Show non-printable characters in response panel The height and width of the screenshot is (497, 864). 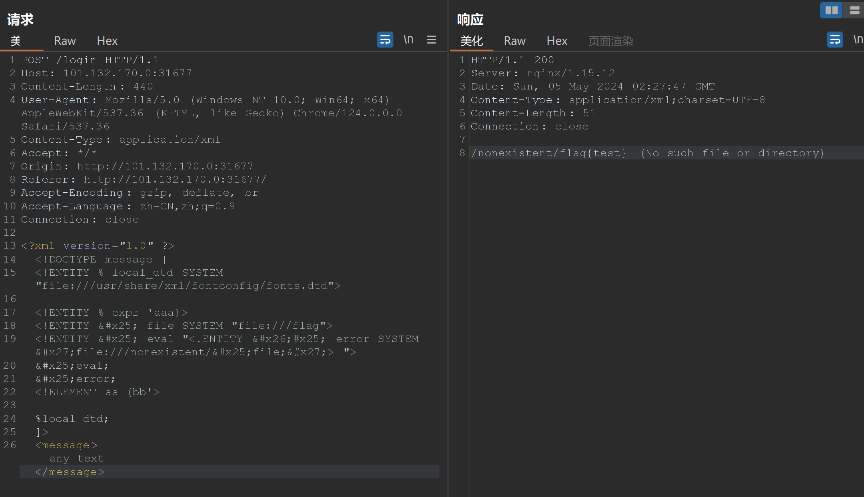[x=858, y=40]
